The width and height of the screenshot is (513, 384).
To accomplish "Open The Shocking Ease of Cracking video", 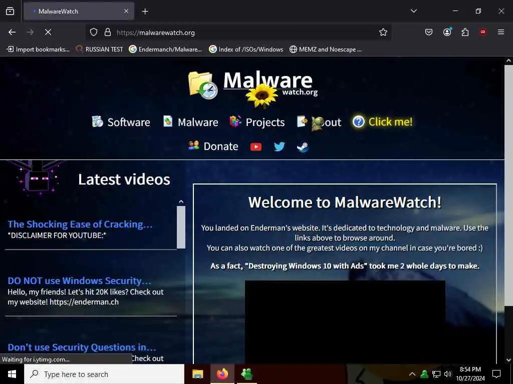I will point(80,224).
